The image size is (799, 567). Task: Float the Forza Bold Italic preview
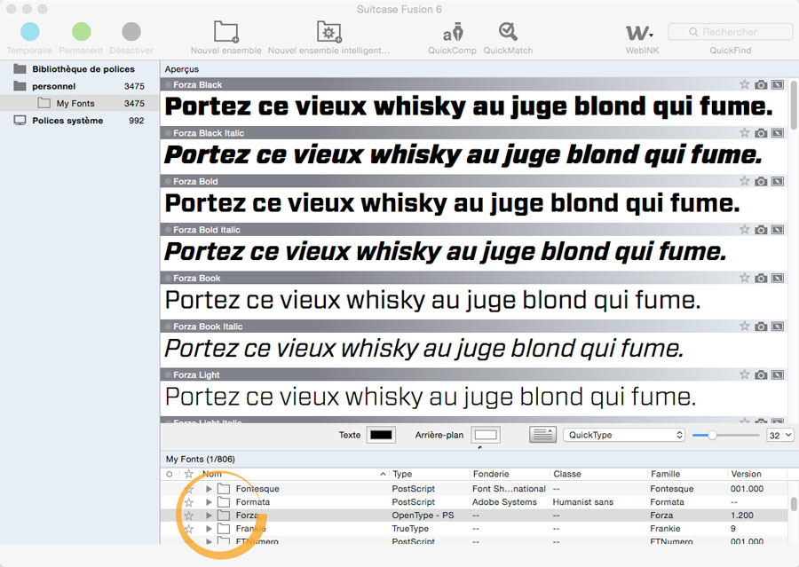point(778,230)
